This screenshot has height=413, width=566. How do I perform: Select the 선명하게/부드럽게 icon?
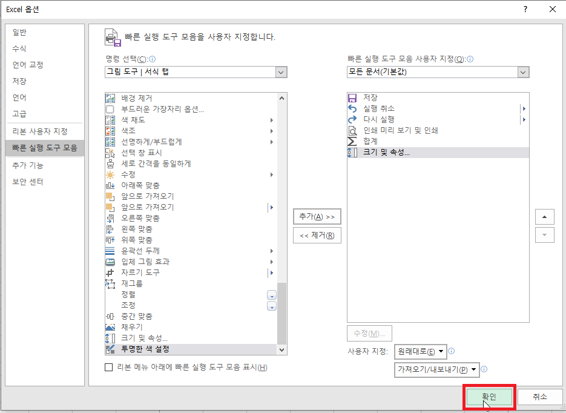point(110,142)
